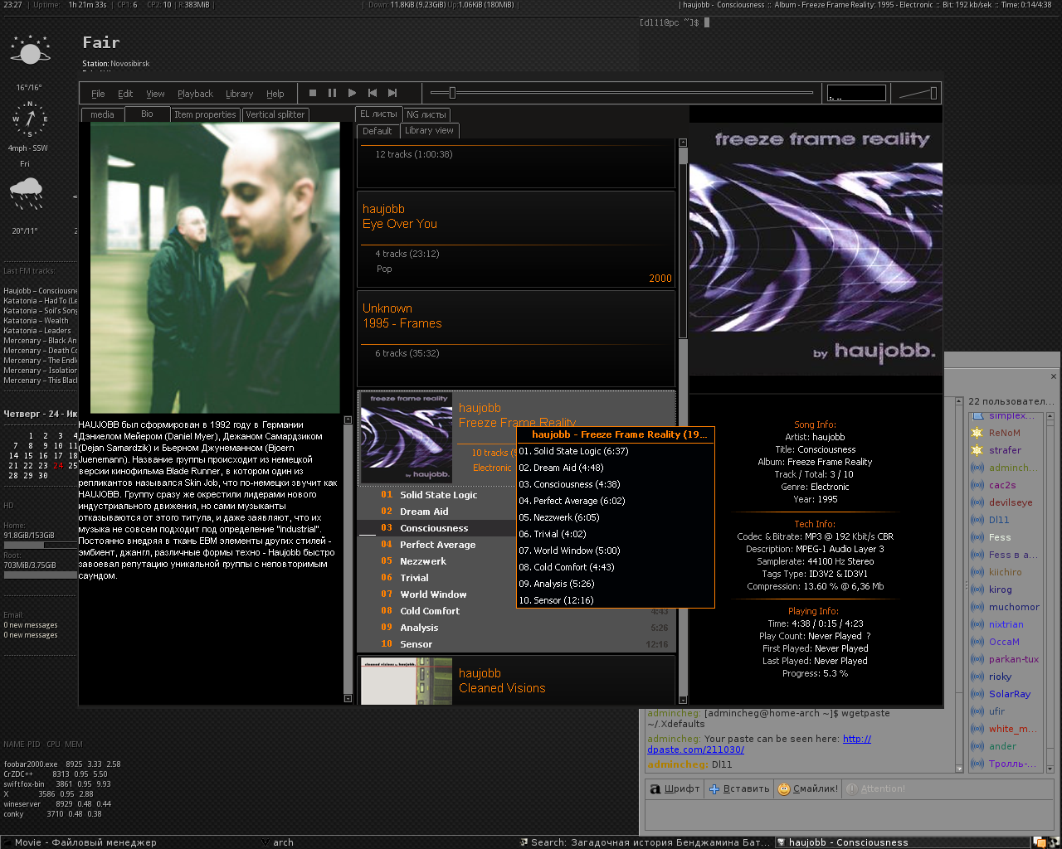The image size is (1062, 849).
Task: Click the large Freeze Frame Reality cover art
Action: pos(816,247)
